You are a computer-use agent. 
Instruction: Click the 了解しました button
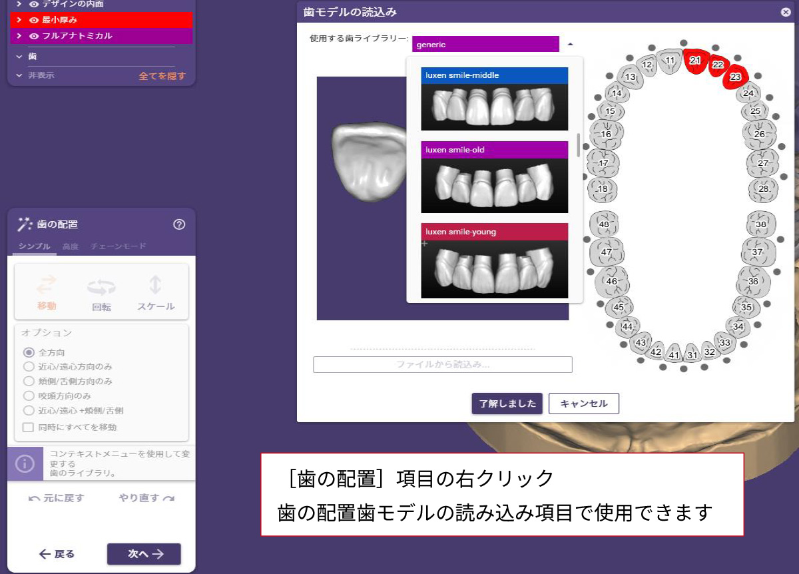click(x=507, y=404)
